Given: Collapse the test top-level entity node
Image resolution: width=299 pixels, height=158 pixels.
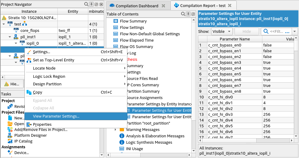Looking at the screenshot, I should point(4,24).
